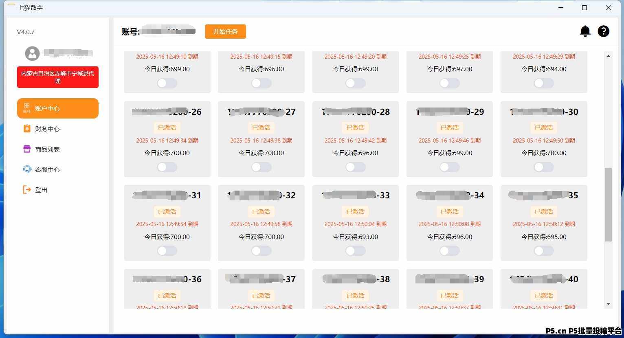Screen dimensions: 624x338
Task: Click the notification bell icon
Action: (585, 31)
